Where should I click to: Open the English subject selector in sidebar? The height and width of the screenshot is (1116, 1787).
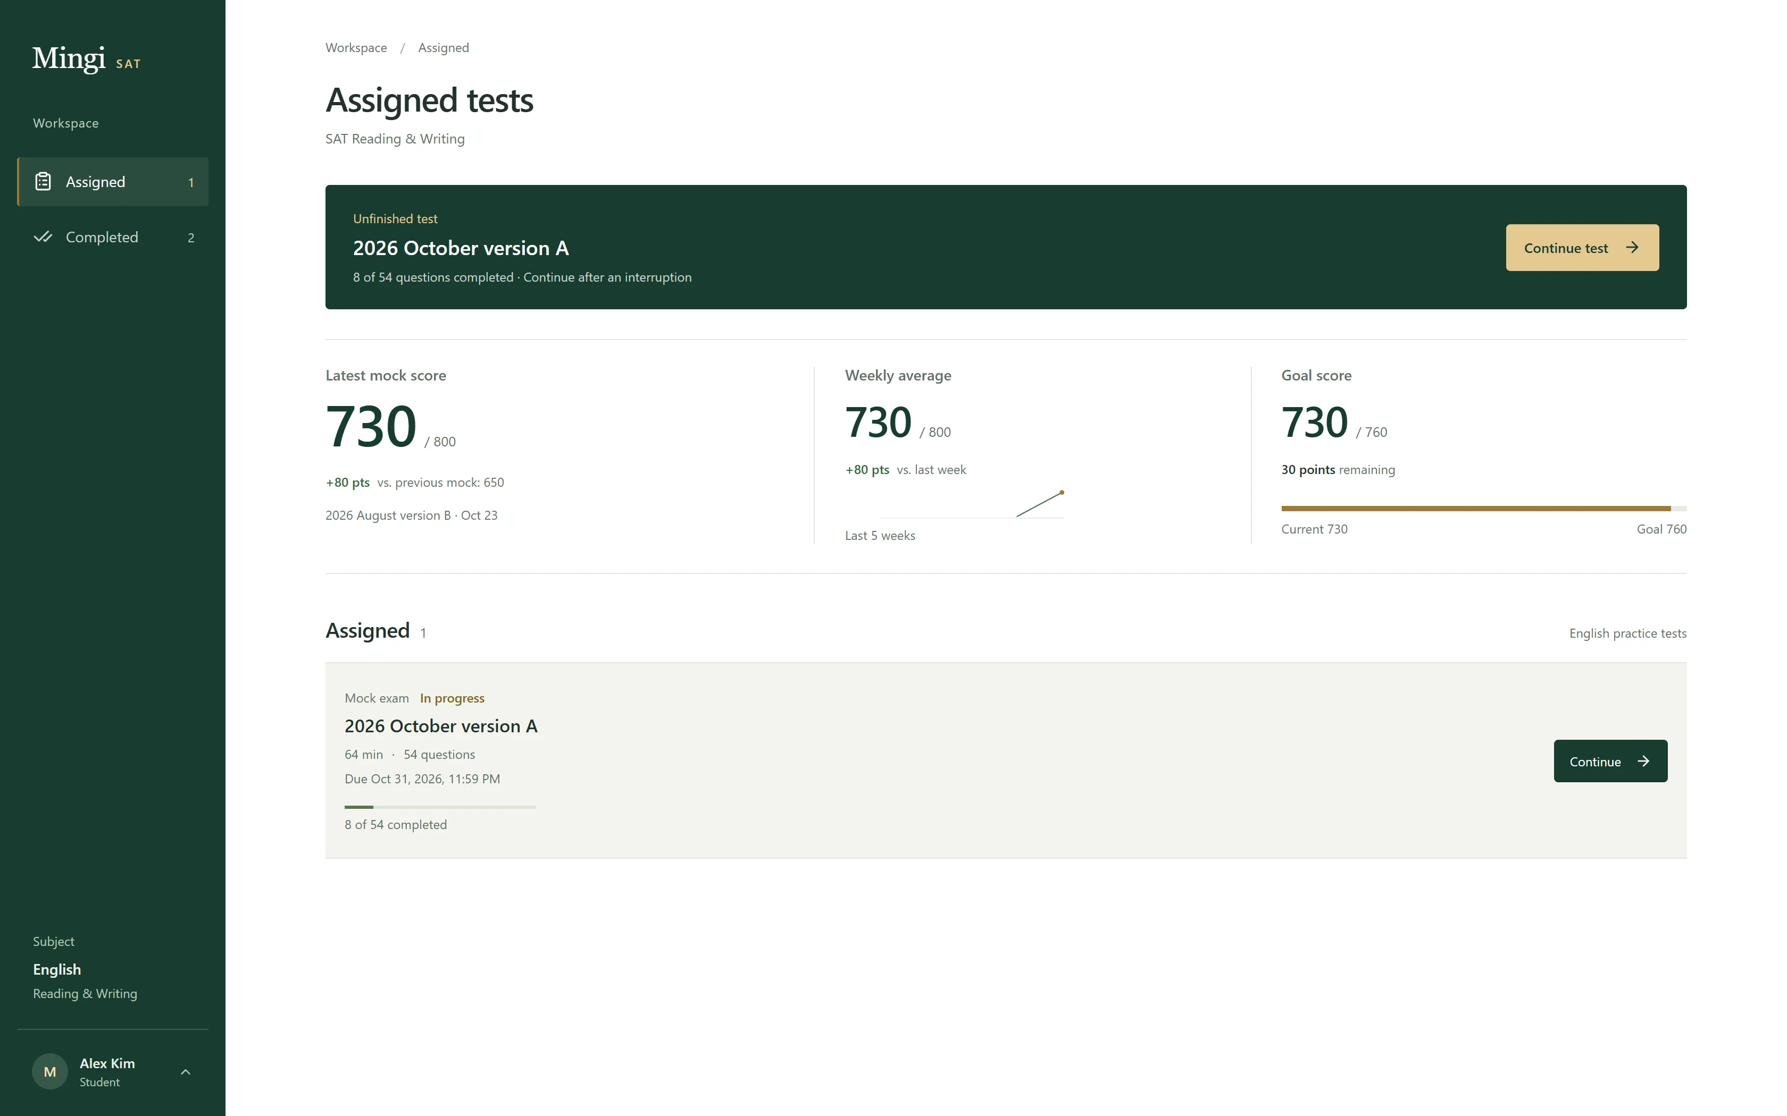tap(85, 968)
